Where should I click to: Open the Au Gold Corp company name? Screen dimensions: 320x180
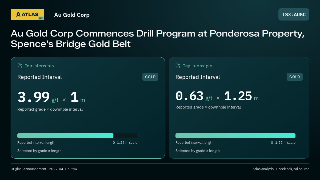(72, 15)
